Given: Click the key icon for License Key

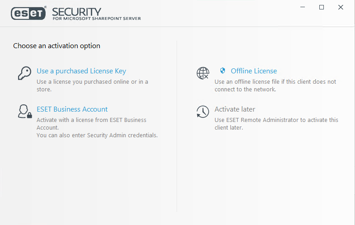Looking at the screenshot, I should coord(24,73).
